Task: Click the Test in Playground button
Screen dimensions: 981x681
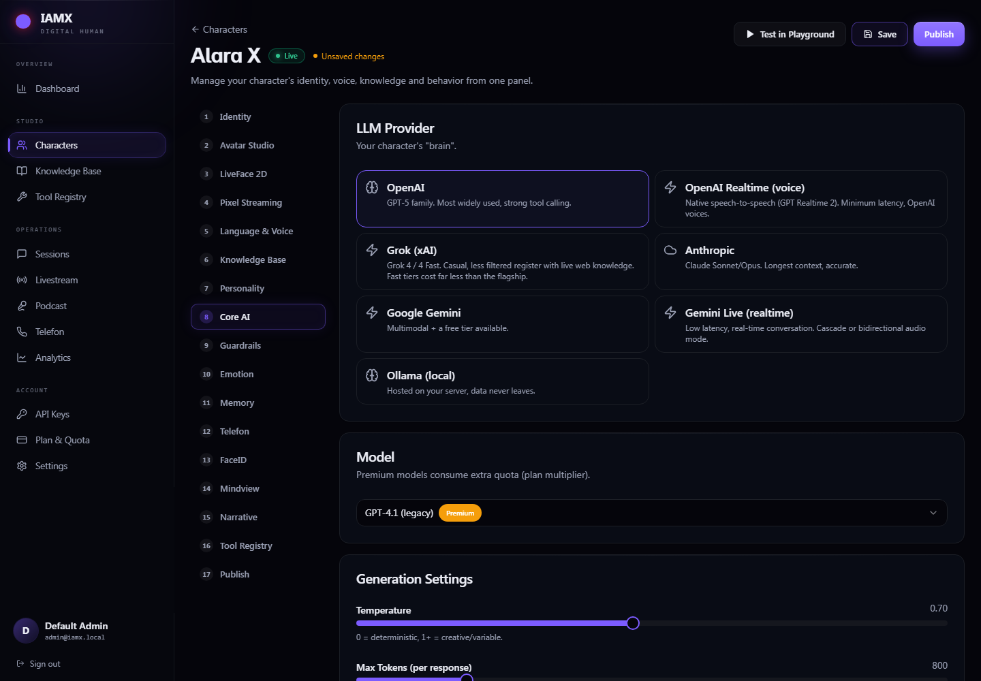Action: point(790,34)
